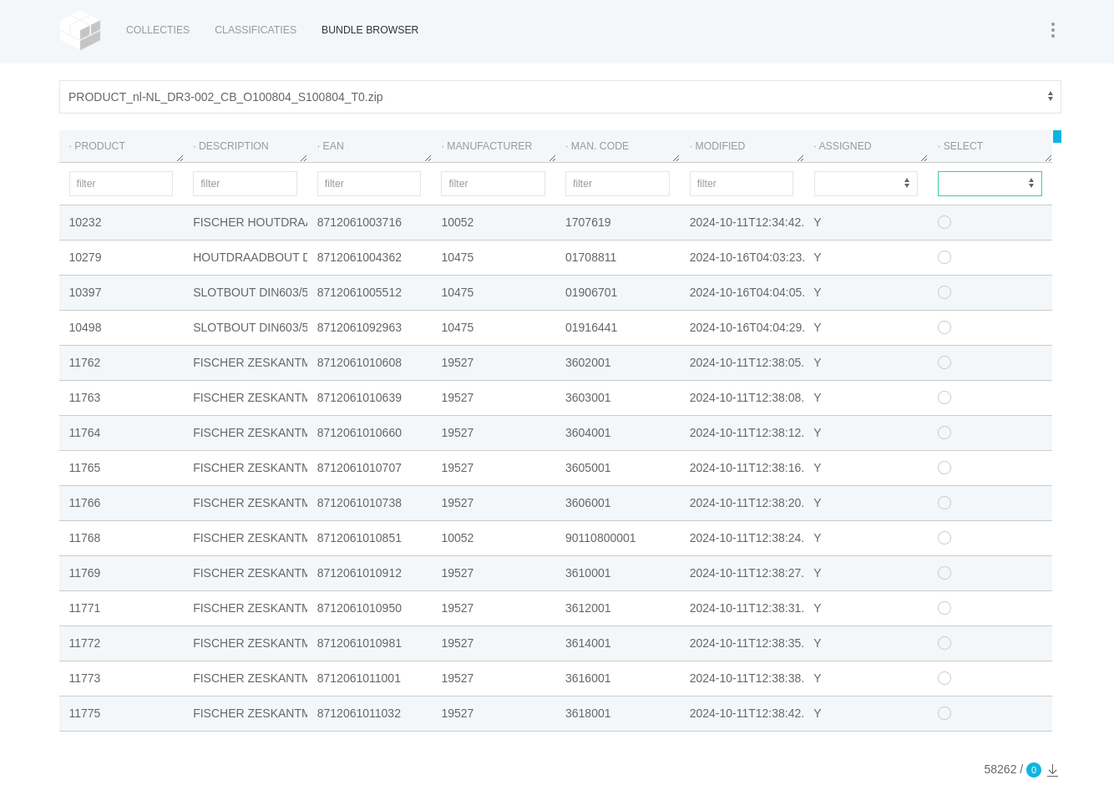The image size is (1114, 785).
Task: Select the radio for product 11762
Action: (x=944, y=362)
